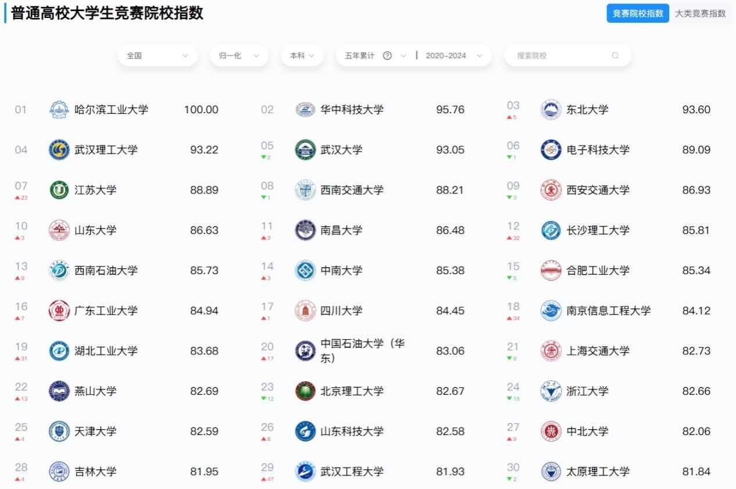Click the 中南大学 logo icon
The image size is (736, 489).
click(305, 271)
